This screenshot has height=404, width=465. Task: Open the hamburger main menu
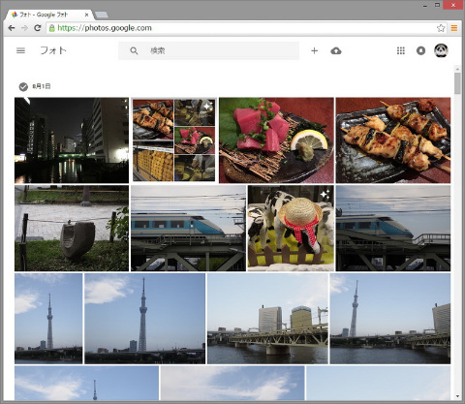[20, 50]
